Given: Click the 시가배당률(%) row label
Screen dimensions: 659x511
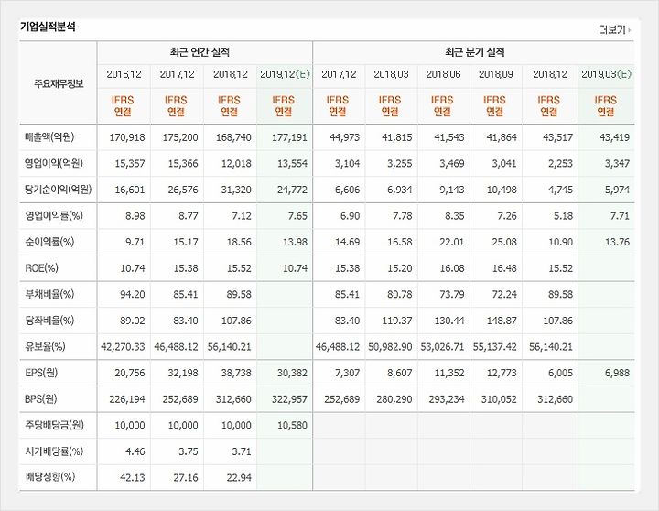Looking at the screenshot, I should [x=54, y=451].
